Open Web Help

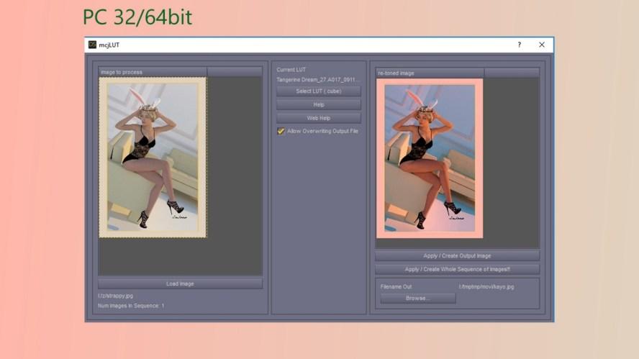pos(318,118)
